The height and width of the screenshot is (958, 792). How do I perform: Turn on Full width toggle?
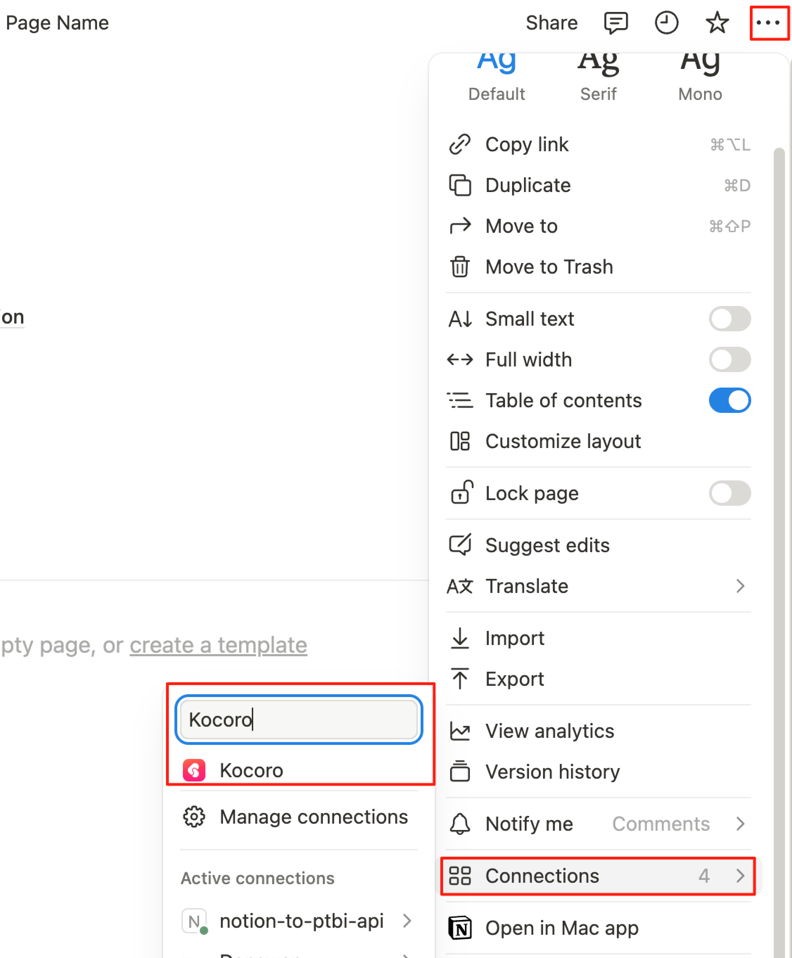729,359
